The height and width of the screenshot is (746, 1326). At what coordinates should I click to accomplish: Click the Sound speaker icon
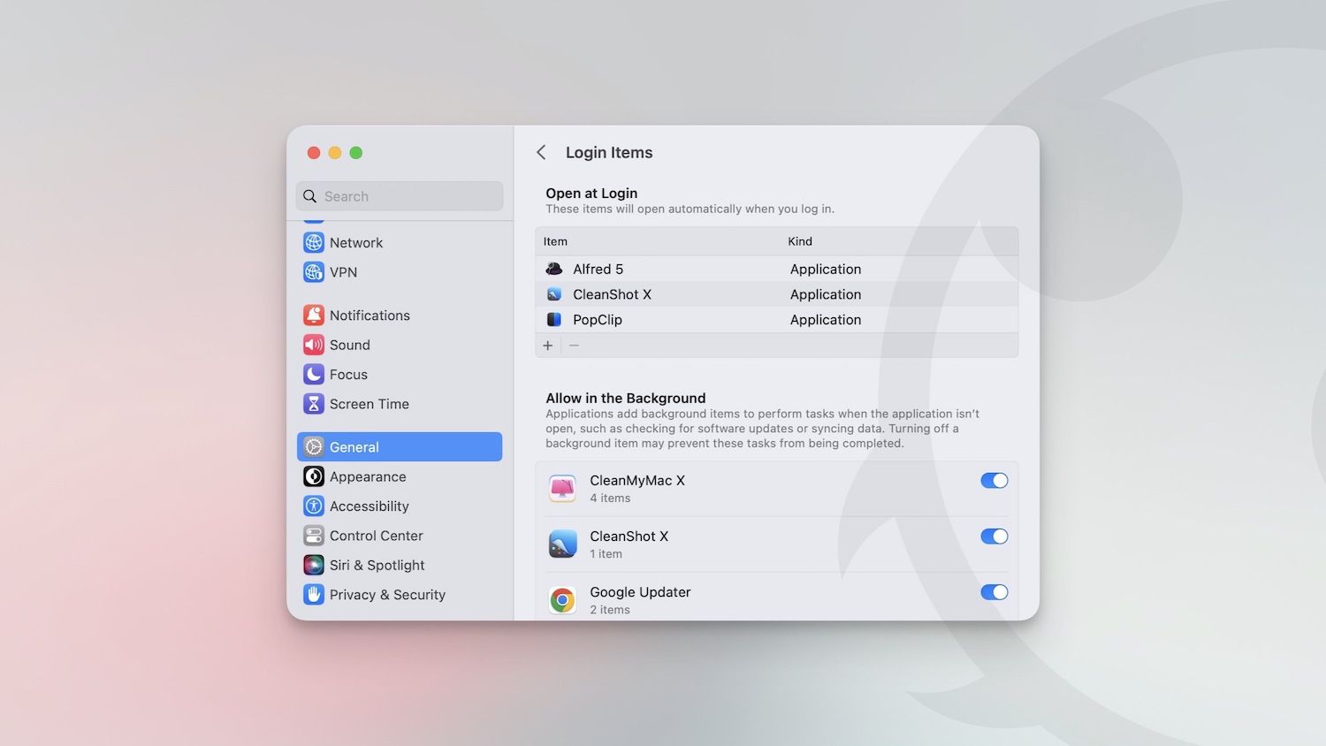coord(314,345)
